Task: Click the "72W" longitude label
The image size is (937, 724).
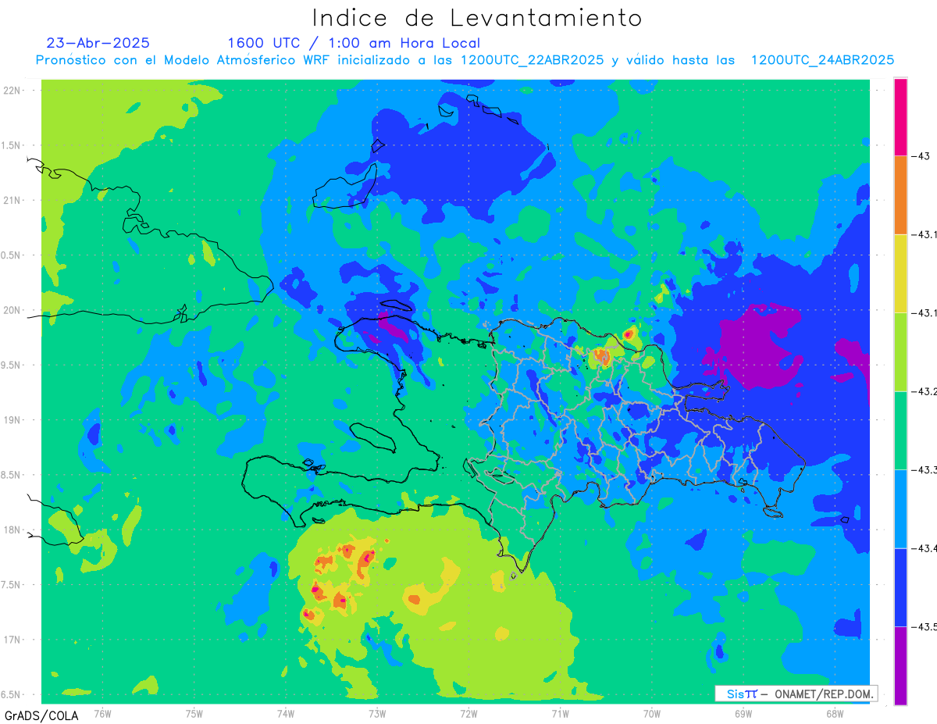Action: click(468, 713)
